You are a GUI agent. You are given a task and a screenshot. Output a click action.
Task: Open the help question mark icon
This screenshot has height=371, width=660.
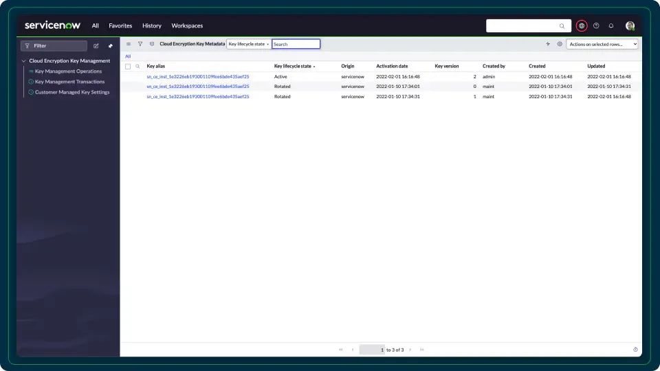point(596,25)
